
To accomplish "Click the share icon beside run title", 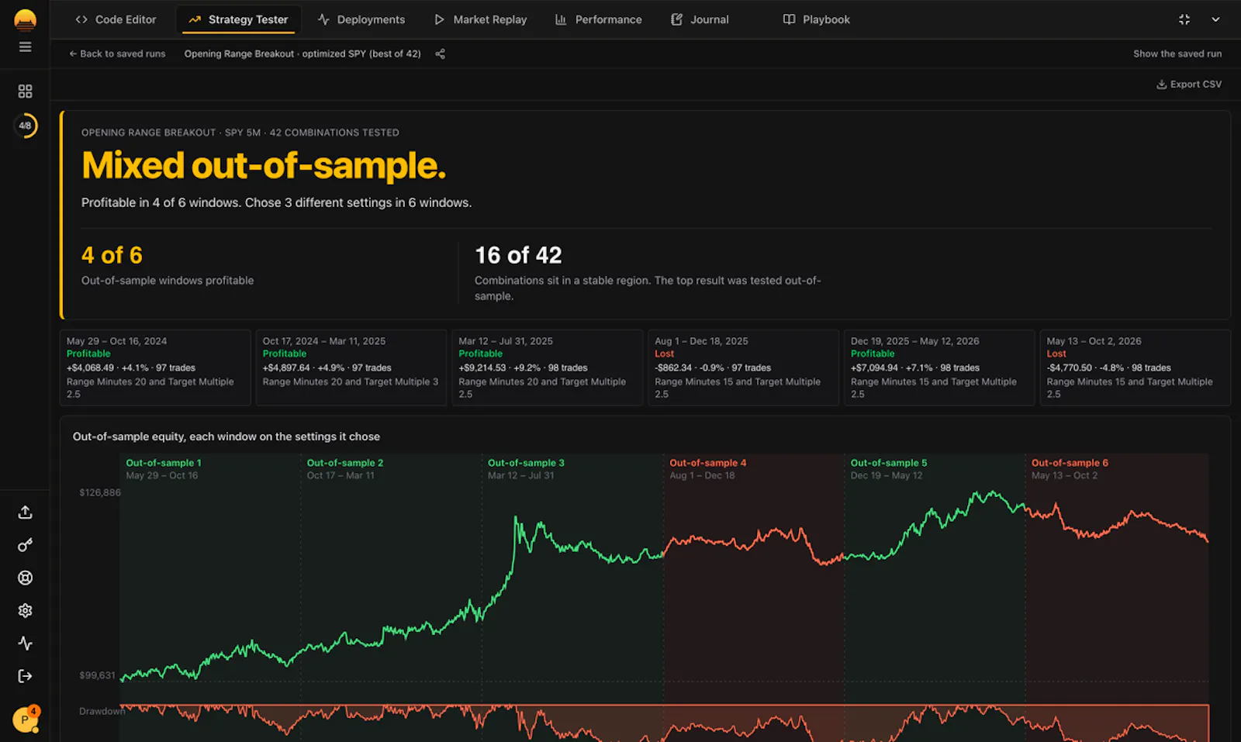I will (440, 53).
